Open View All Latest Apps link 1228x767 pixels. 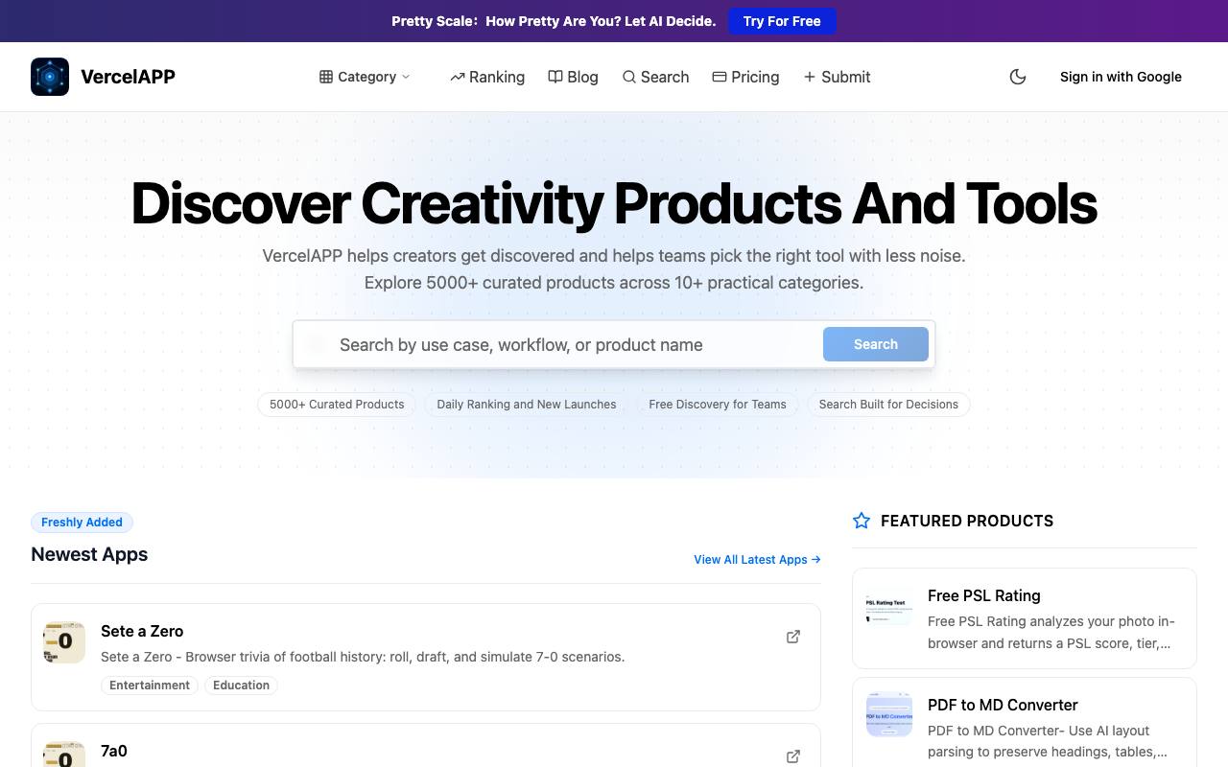coord(757,560)
